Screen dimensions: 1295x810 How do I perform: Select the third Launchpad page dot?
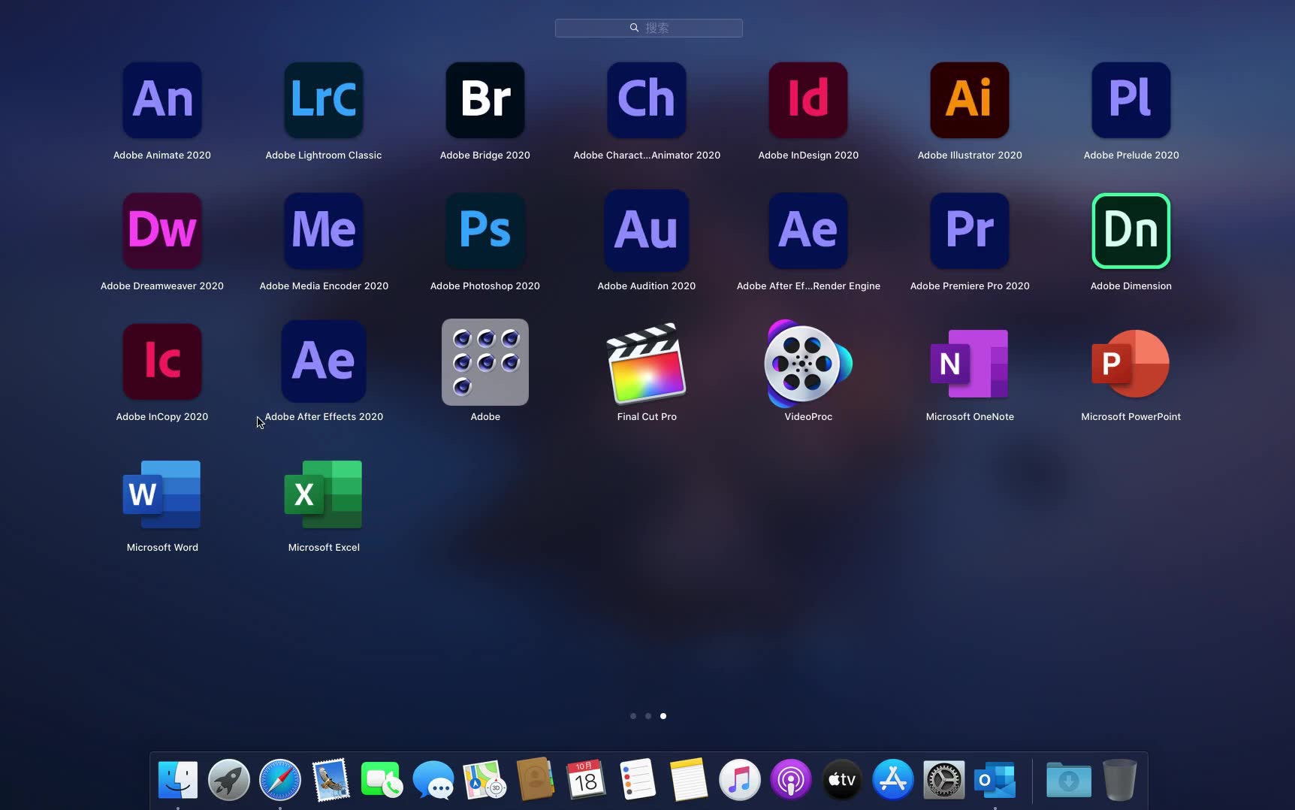(663, 716)
